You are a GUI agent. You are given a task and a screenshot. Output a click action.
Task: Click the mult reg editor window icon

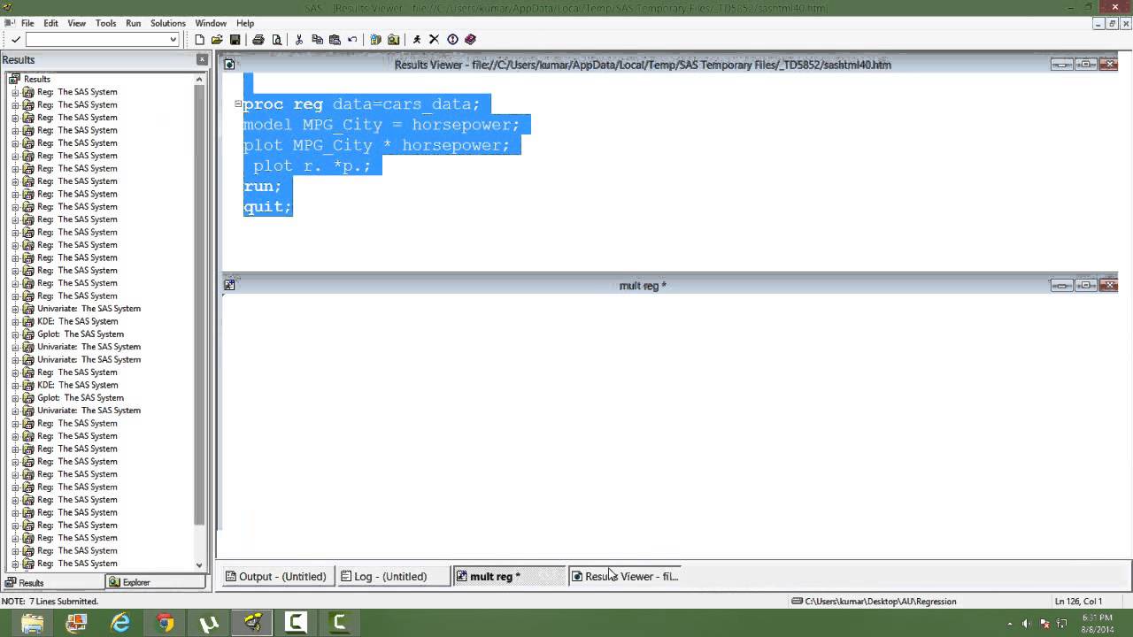pyautogui.click(x=229, y=285)
